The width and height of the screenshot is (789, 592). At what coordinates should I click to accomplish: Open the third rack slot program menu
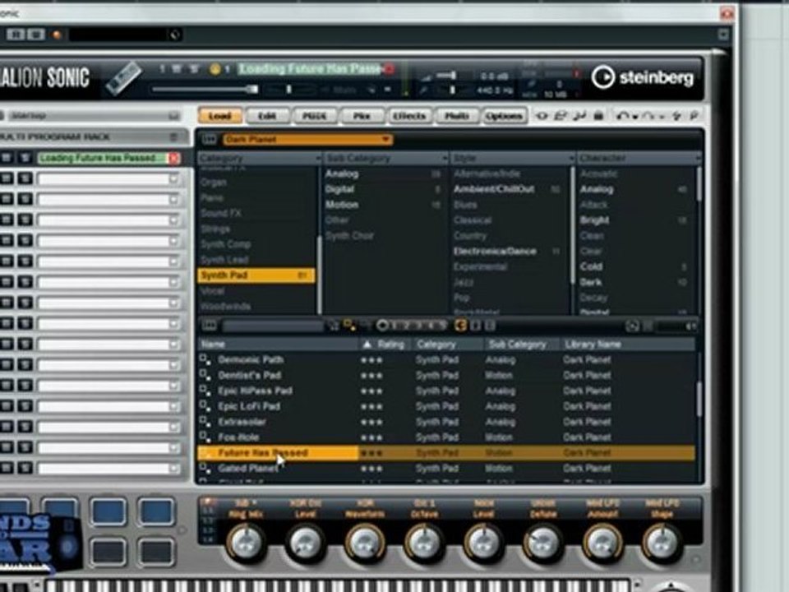point(174,199)
